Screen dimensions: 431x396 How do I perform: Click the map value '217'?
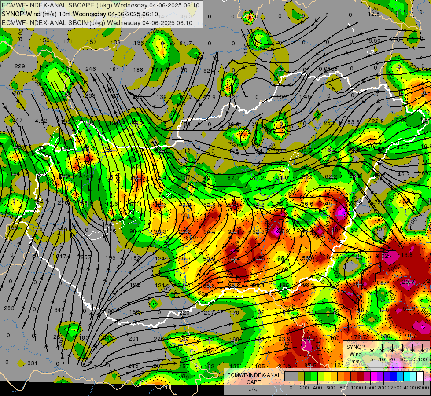[x=61, y=256]
